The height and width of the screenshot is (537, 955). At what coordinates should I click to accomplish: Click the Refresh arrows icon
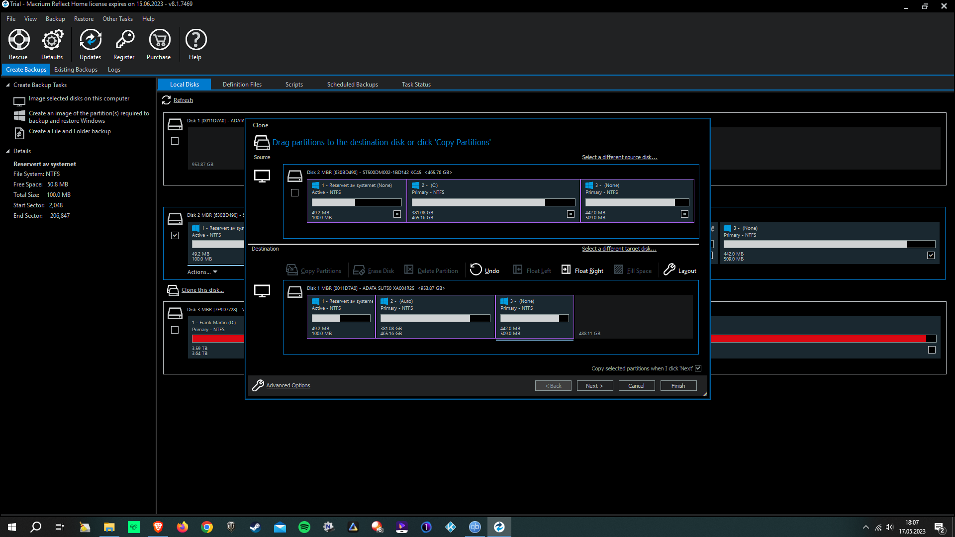coord(167,100)
